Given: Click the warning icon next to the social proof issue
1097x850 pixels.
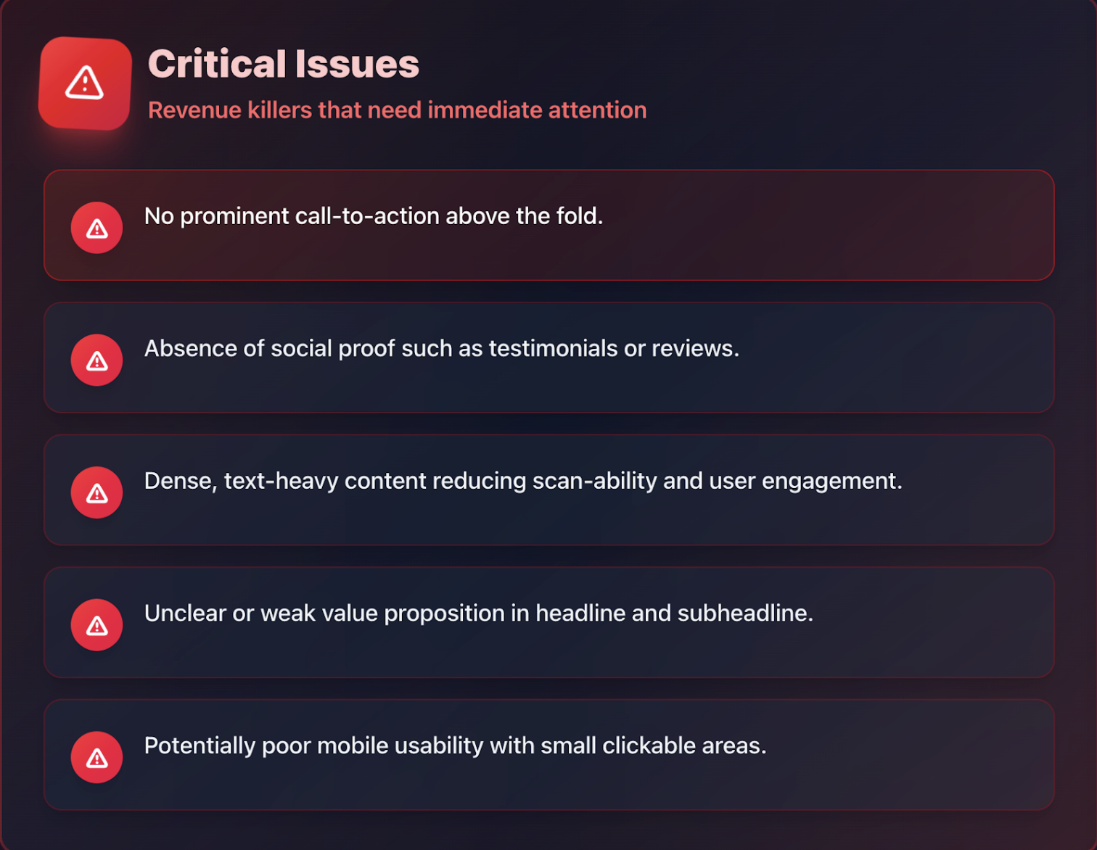Looking at the screenshot, I should click(x=96, y=360).
